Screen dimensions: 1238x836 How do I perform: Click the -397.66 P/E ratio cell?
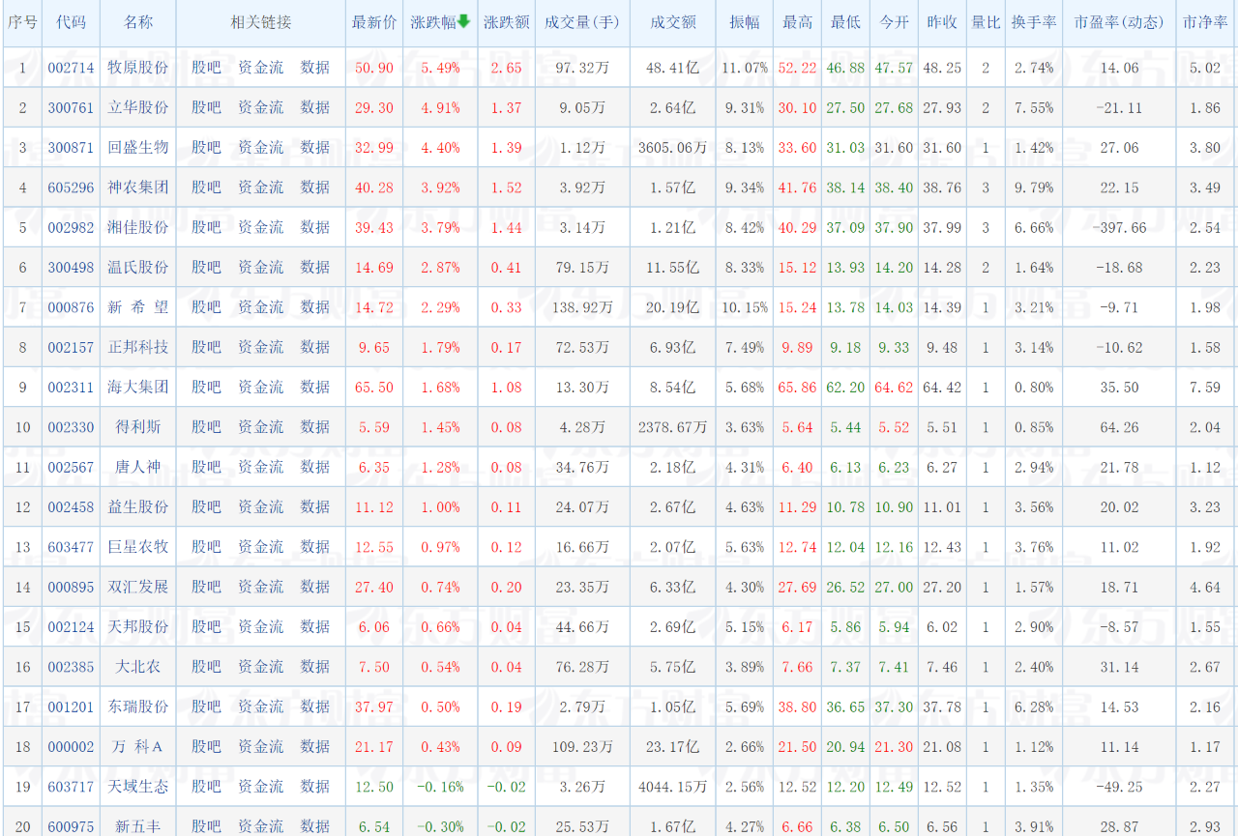(x=1120, y=227)
